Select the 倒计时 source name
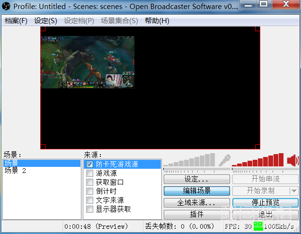Screen dimensions: 301x234 click(x=106, y=191)
